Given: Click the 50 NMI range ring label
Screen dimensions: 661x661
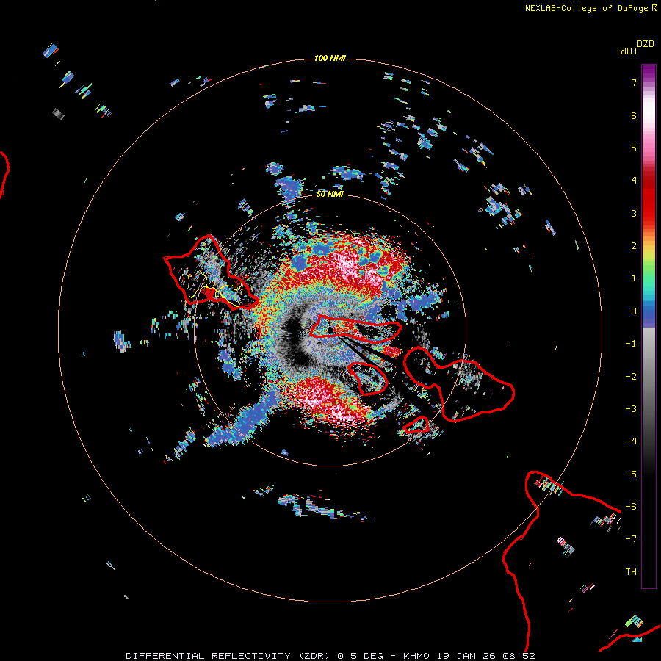Looking at the screenshot, I should click(x=330, y=194).
